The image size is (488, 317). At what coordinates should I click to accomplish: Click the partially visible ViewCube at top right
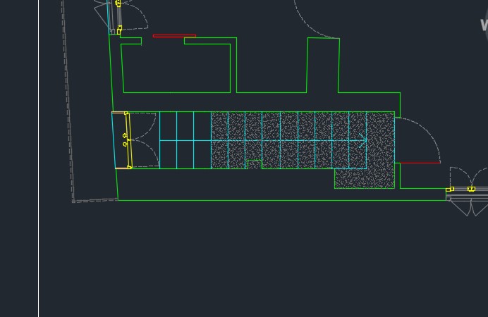484,25
